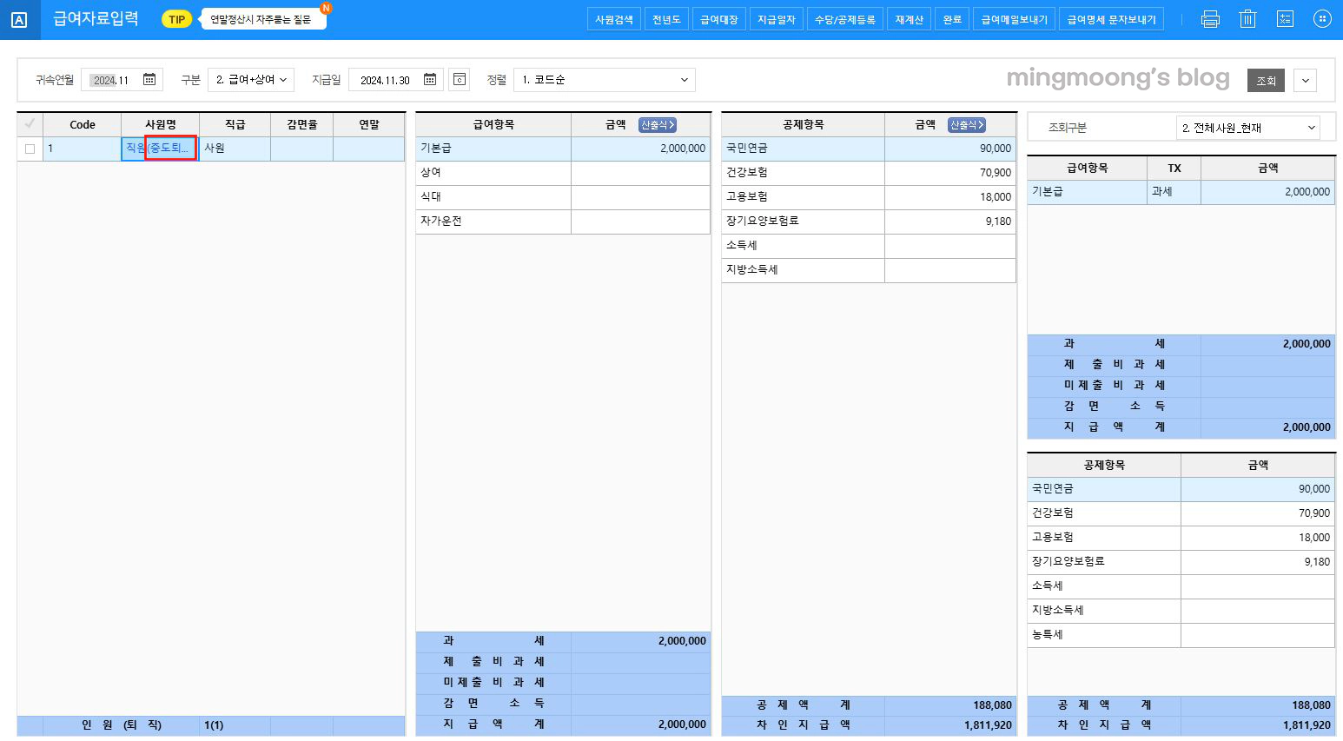
Task: Click the 조회 search button
Action: 1266,81
